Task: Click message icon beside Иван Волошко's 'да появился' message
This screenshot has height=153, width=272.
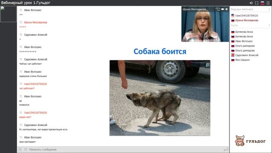Action: [x=21, y=96]
